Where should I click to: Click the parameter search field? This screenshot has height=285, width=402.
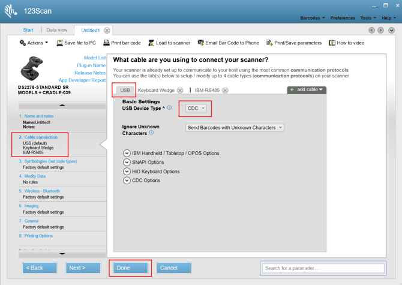(323, 268)
